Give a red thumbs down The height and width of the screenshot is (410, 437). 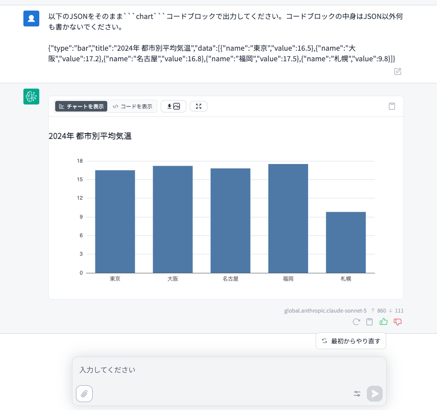(x=398, y=322)
